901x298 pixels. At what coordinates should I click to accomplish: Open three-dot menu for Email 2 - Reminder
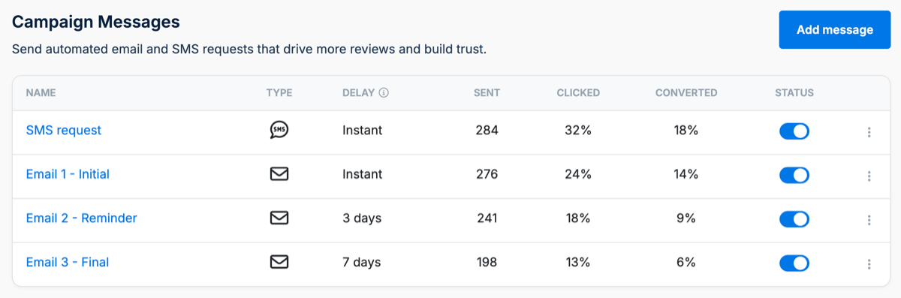tap(869, 220)
